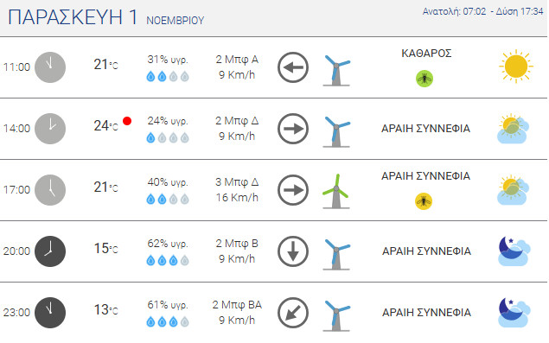This screenshot has width=549, height=343.
Task: Click the green wind turbine at 17:00
Action: (x=335, y=191)
